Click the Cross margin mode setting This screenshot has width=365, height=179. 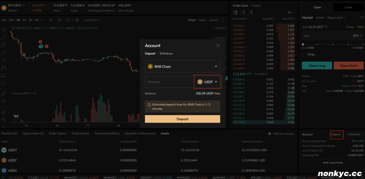350,27
